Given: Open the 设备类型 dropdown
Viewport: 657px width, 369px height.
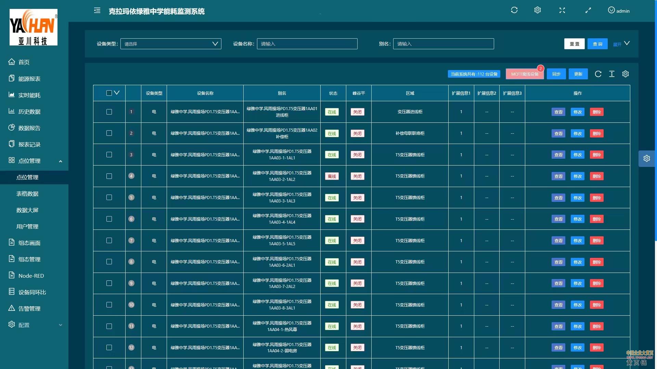Looking at the screenshot, I should (171, 44).
